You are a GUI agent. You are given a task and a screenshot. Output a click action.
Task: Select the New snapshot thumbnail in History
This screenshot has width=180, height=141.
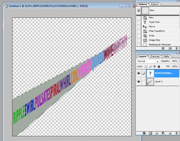tap(145, 10)
